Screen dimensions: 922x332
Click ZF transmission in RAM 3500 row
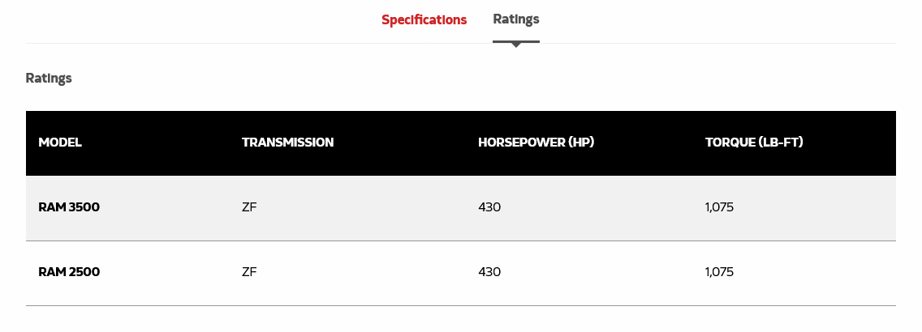(x=249, y=207)
